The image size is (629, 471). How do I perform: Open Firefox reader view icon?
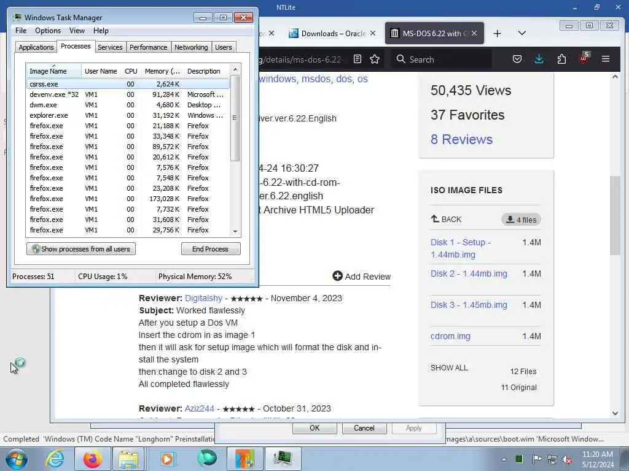click(357, 59)
